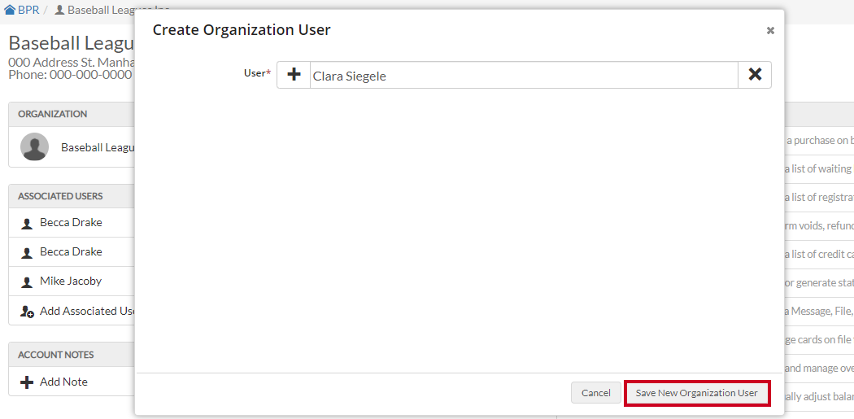Click the Baseball Leagues page heading
This screenshot has width=854, height=419.
pyautogui.click(x=72, y=43)
